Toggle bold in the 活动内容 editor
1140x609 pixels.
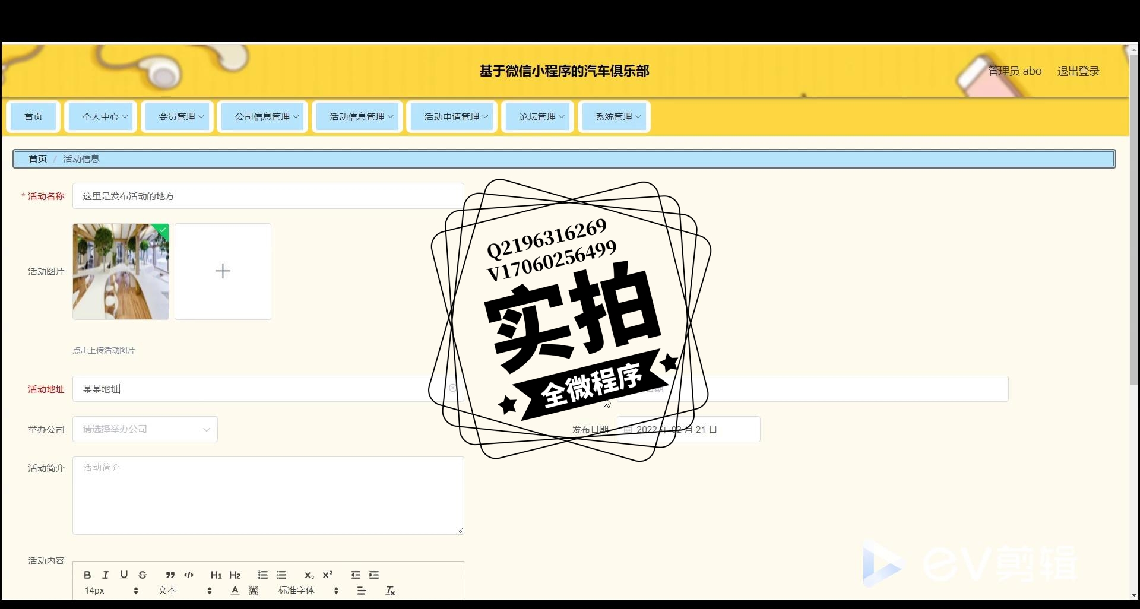[87, 575]
